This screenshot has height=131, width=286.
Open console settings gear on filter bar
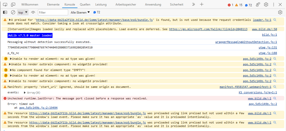tap(280, 12)
